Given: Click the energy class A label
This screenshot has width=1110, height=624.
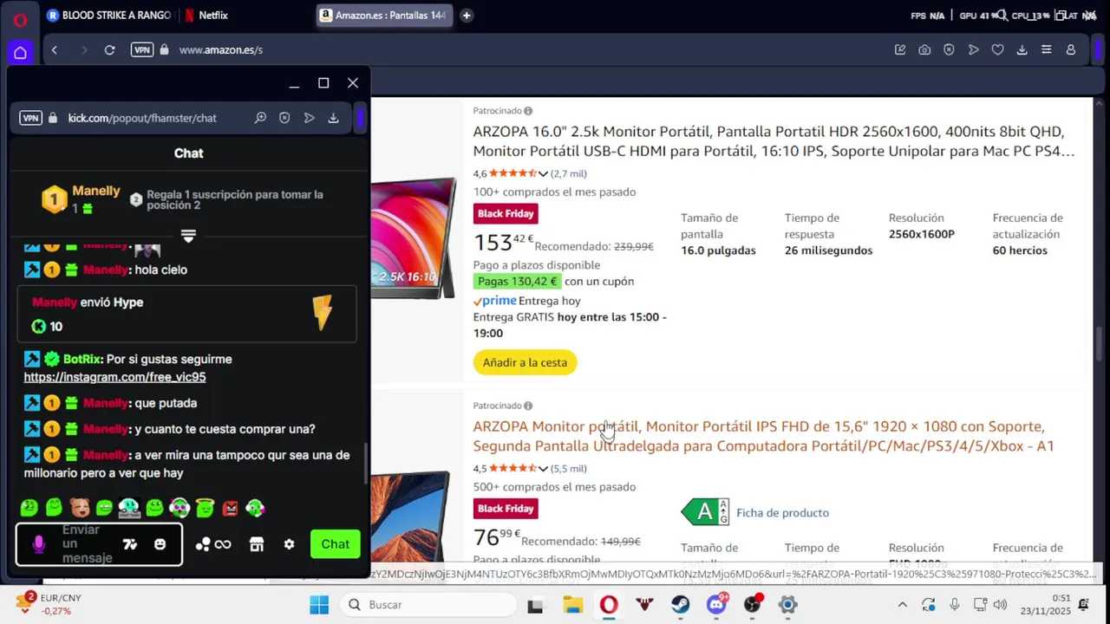Looking at the screenshot, I should click(705, 512).
